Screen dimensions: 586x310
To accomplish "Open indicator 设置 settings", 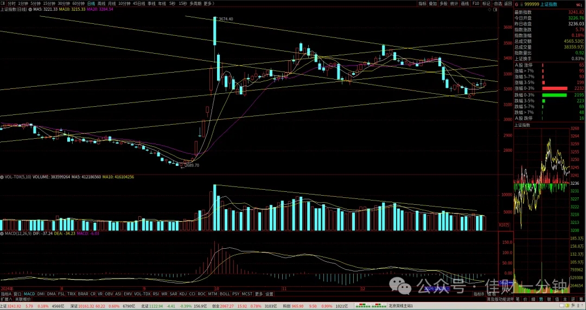I will point(269,294).
